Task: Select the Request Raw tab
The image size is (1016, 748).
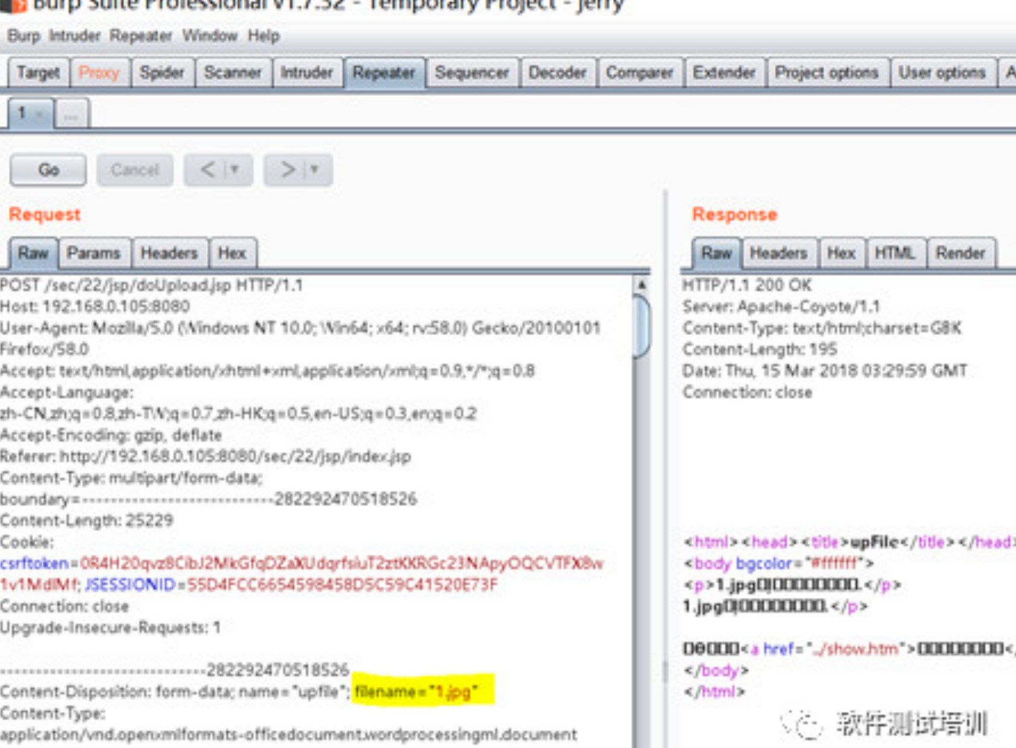Action: point(33,253)
